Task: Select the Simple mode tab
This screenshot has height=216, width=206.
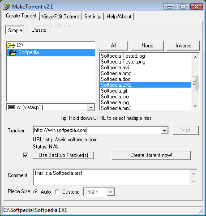Action: [15, 30]
